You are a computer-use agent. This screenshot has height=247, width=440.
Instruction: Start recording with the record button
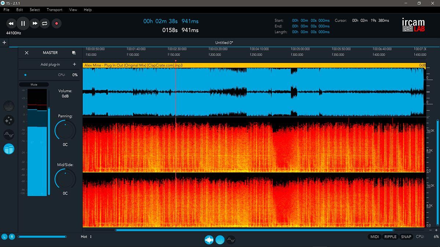56,23
